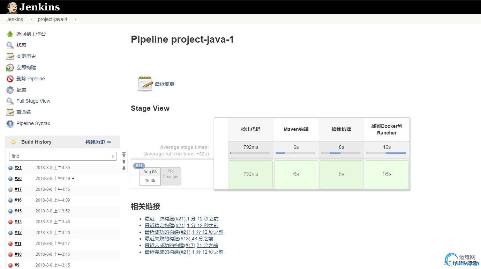
Task: Click the magnifier icon beside Full Stage View
Action: 10,101
